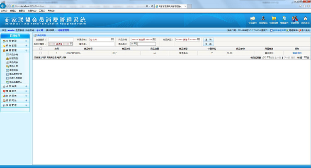This screenshot has height=168, width=311.
Task: Open 库存列表 in the sidebar
Action: (x=13, y=70)
